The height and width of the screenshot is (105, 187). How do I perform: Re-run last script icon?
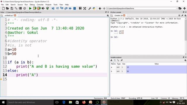tap(47, 8)
